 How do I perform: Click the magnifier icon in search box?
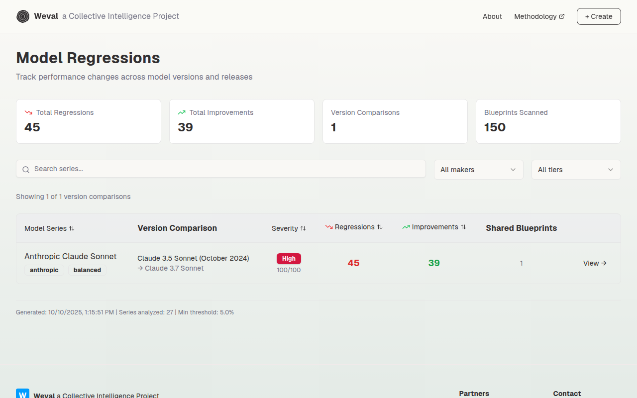[x=26, y=170]
